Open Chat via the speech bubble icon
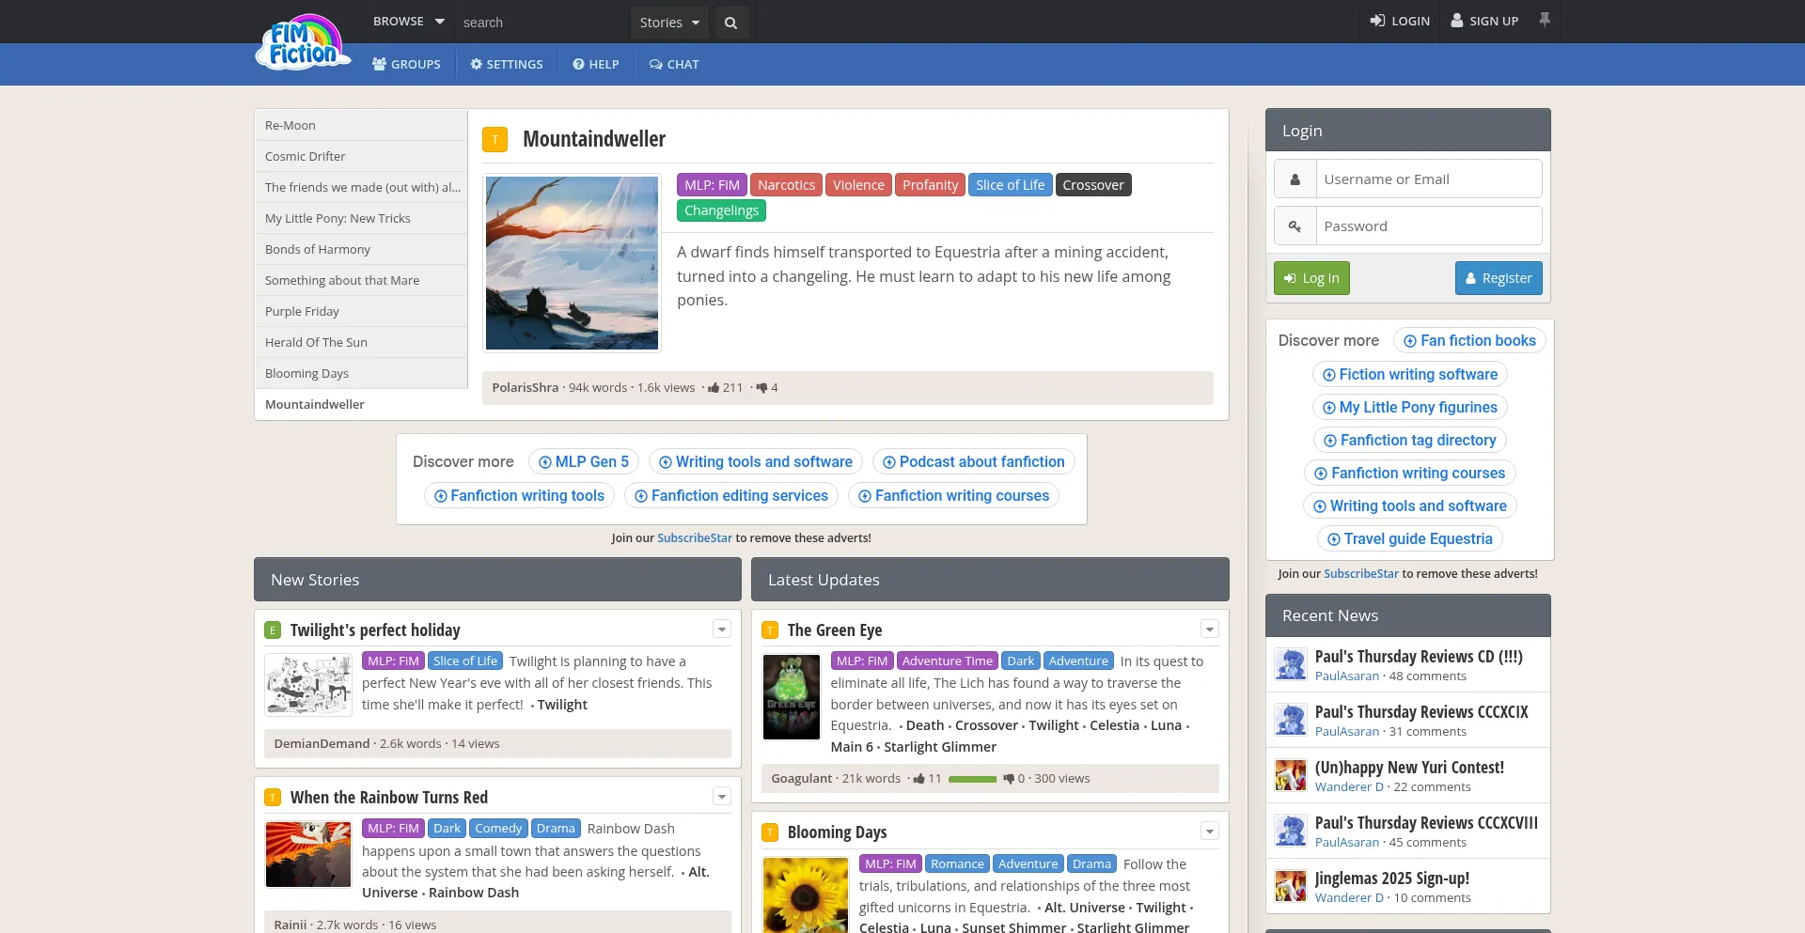 (x=673, y=64)
